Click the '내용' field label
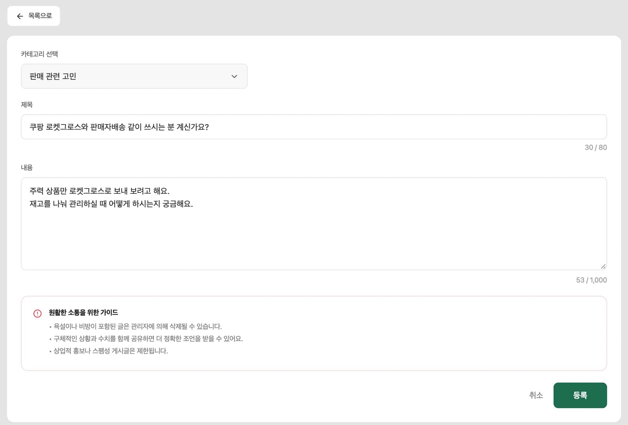The height and width of the screenshot is (425, 628). point(27,168)
